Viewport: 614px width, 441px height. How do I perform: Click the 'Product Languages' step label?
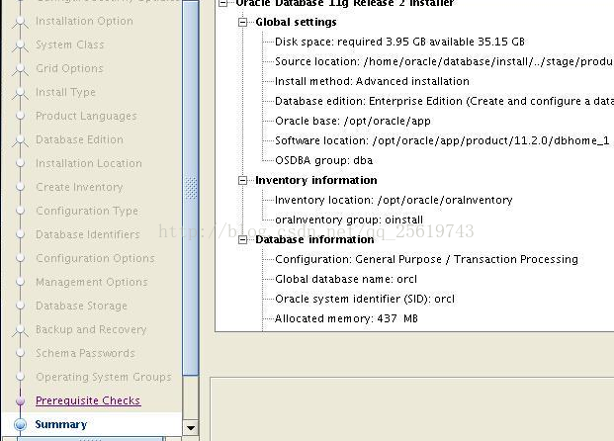click(86, 116)
